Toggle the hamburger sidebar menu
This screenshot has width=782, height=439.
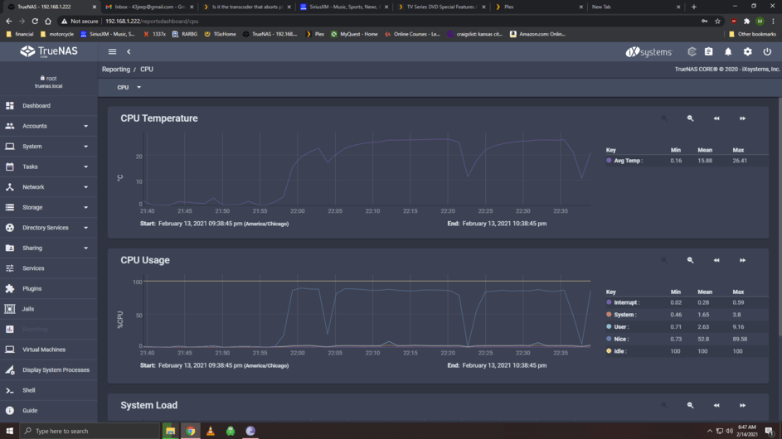(112, 52)
